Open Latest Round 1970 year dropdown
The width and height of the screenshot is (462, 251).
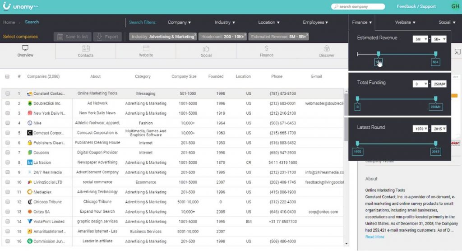[x=420, y=129]
